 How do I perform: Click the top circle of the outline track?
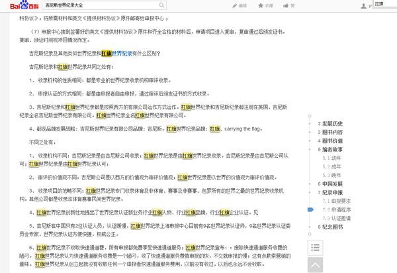pos(310,116)
